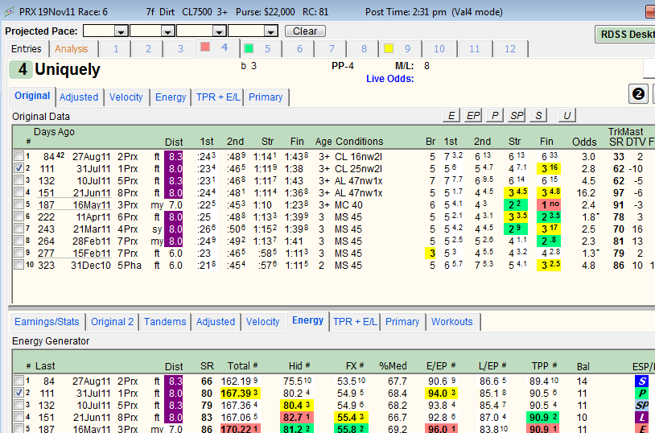This screenshot has height=433, width=655.
Task: Click the horse name Uniquely
Action: (x=68, y=69)
